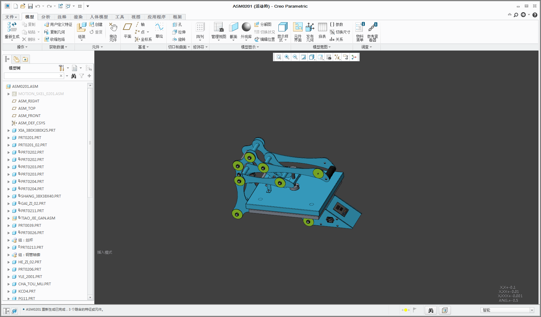The height and width of the screenshot is (317, 541).
Task: Click the 关系 button
Action: tap(336, 39)
